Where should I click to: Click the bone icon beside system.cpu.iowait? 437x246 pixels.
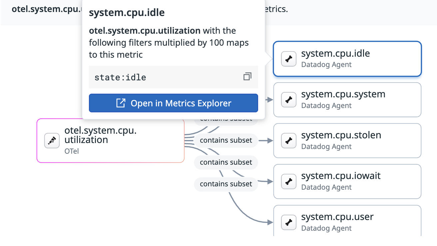(x=289, y=181)
